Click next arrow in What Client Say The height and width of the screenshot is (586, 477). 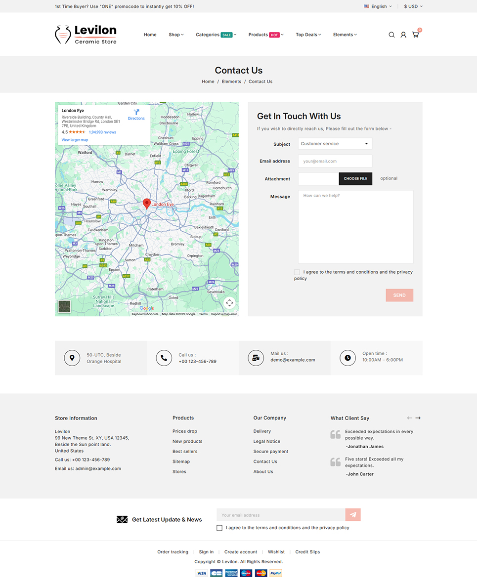pos(418,418)
